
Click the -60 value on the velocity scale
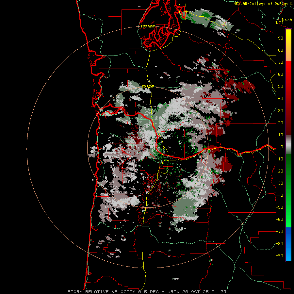coord(279,220)
